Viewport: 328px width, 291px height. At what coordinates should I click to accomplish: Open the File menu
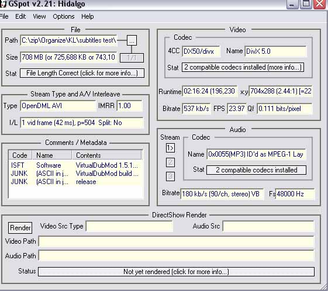(x=4, y=16)
